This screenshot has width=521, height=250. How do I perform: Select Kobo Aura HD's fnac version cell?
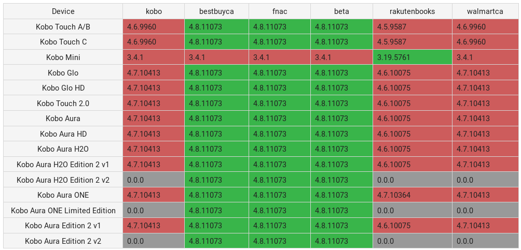pyautogui.click(x=280, y=134)
